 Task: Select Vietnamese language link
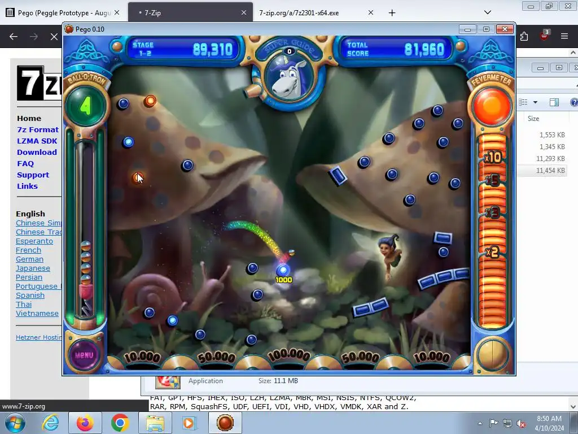coord(37,313)
